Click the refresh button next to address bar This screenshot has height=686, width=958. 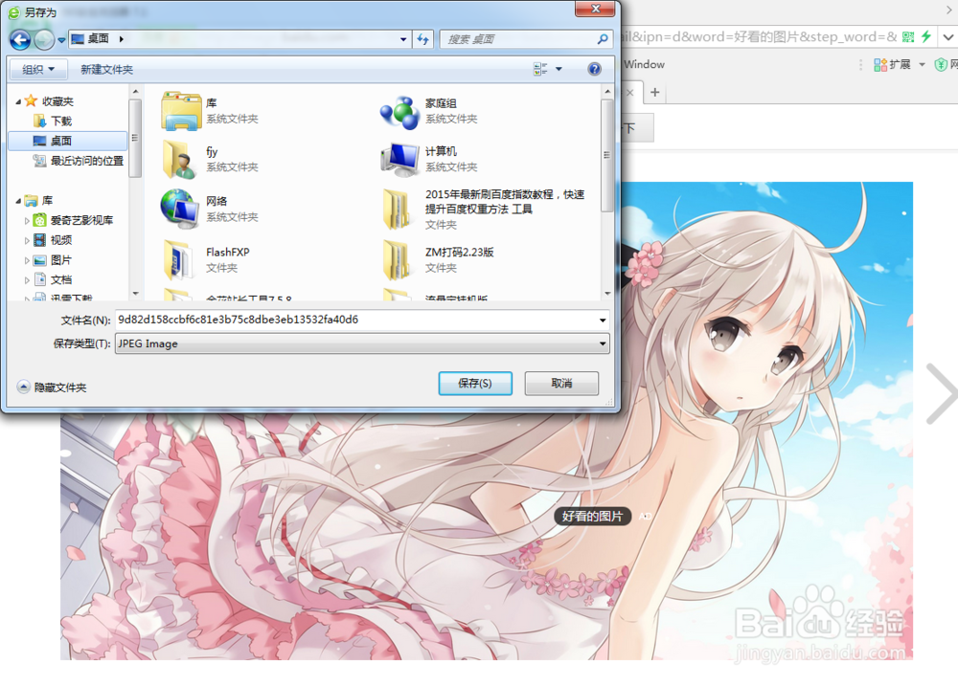(x=422, y=39)
